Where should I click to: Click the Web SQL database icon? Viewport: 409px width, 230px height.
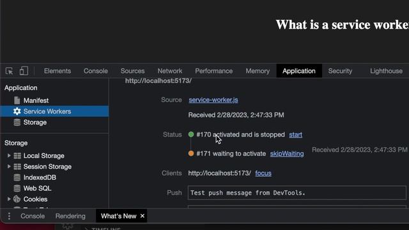tap(17, 188)
